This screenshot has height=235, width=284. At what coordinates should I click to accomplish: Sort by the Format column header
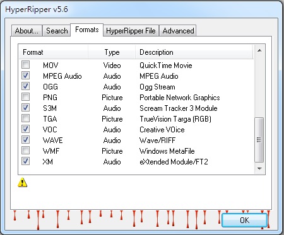click(x=54, y=52)
